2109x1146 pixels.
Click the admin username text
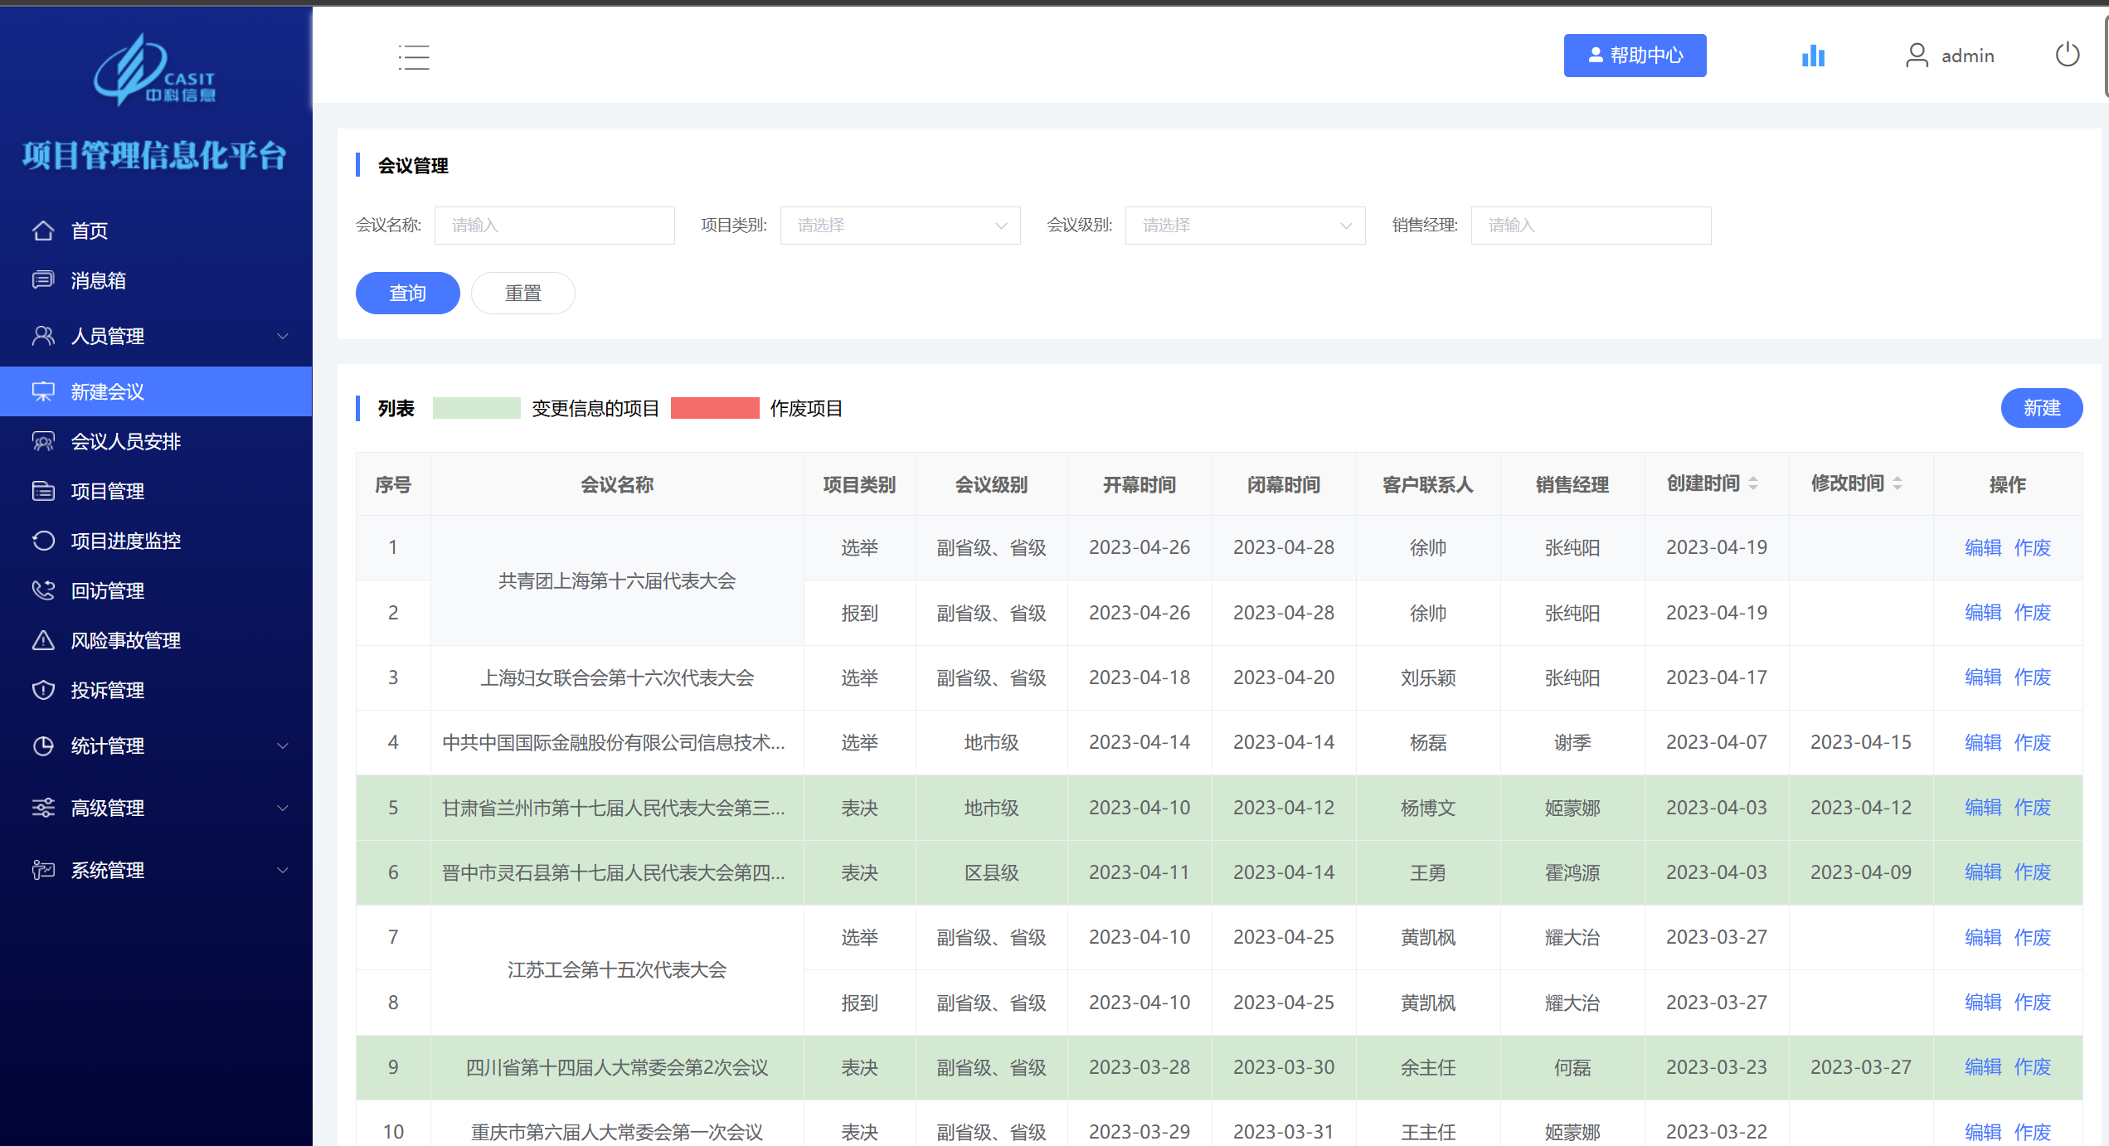coord(1967,56)
